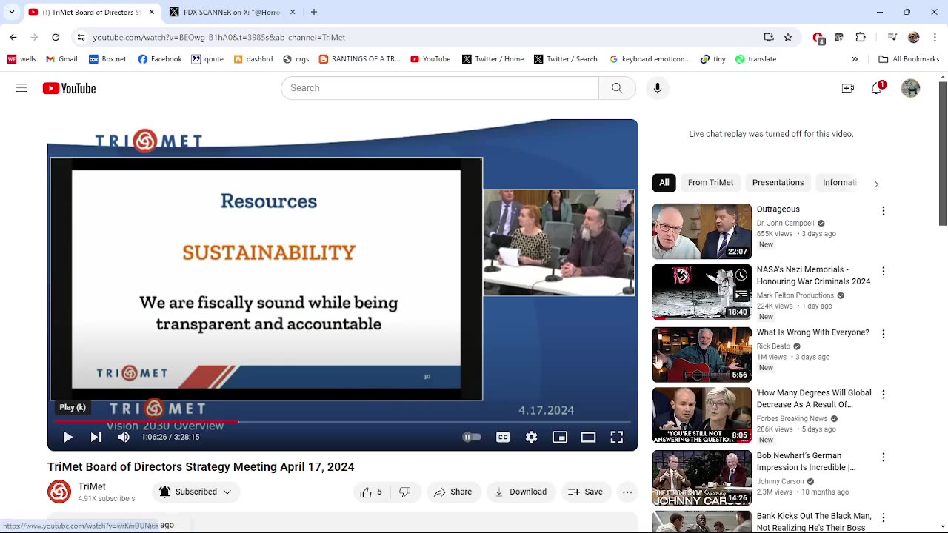
Task: Skip to the next video
Action: [x=96, y=438]
